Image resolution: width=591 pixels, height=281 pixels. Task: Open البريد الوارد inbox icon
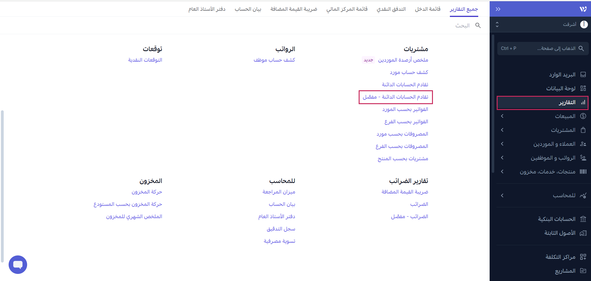click(x=583, y=75)
